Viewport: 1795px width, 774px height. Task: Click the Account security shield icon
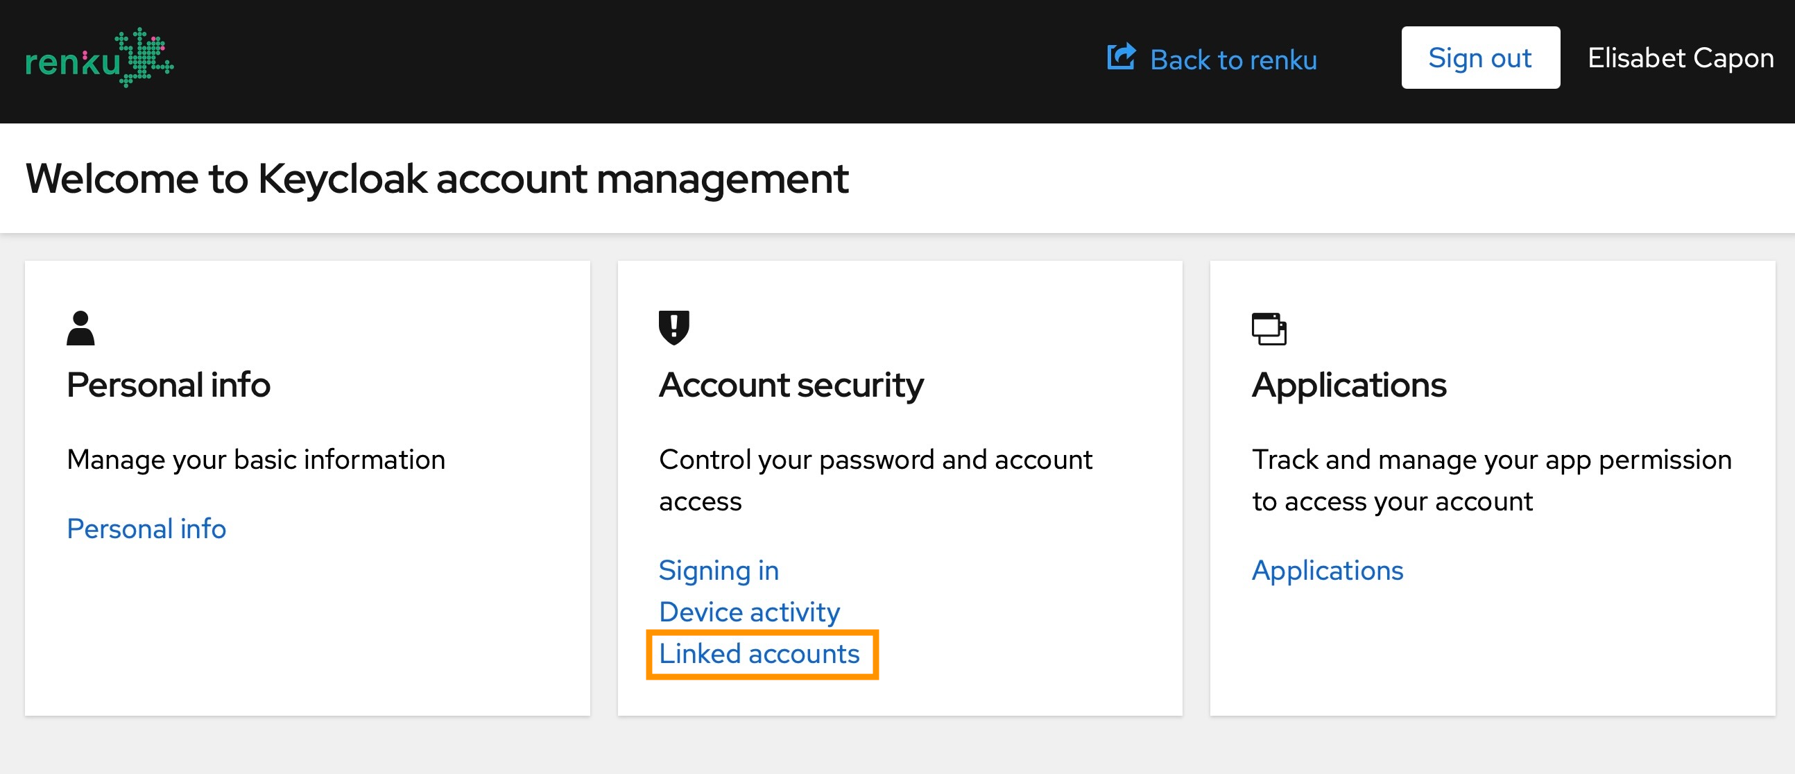[x=674, y=328]
